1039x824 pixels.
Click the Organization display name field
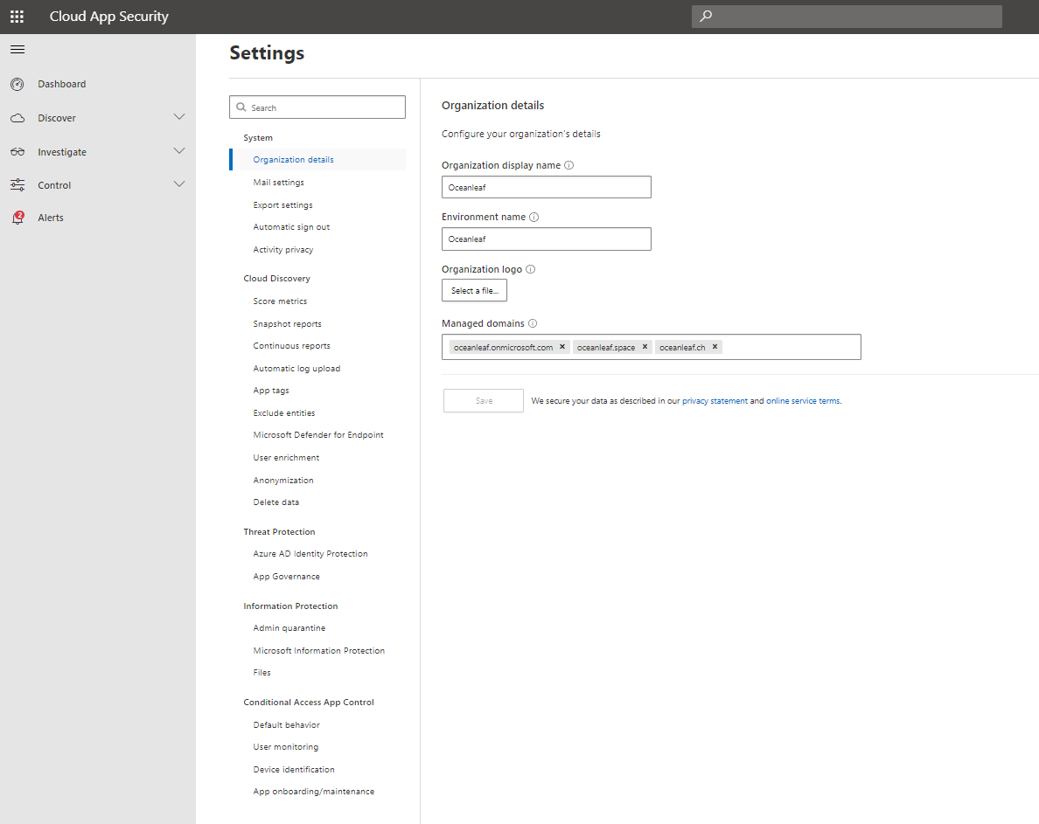click(x=546, y=186)
